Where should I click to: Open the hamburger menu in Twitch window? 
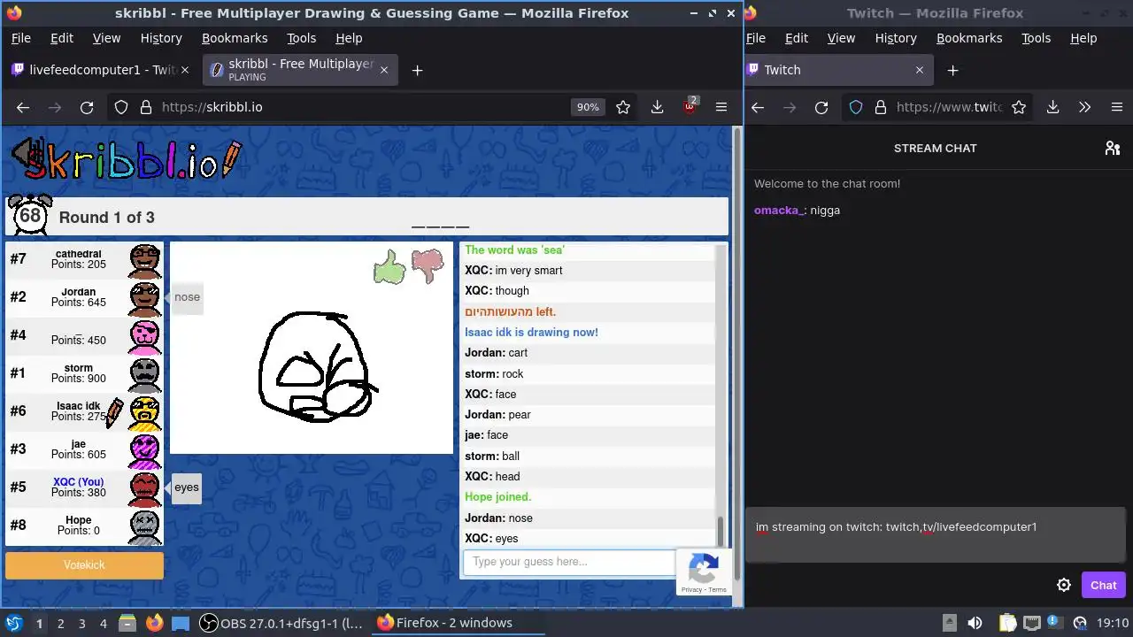[x=1116, y=107]
